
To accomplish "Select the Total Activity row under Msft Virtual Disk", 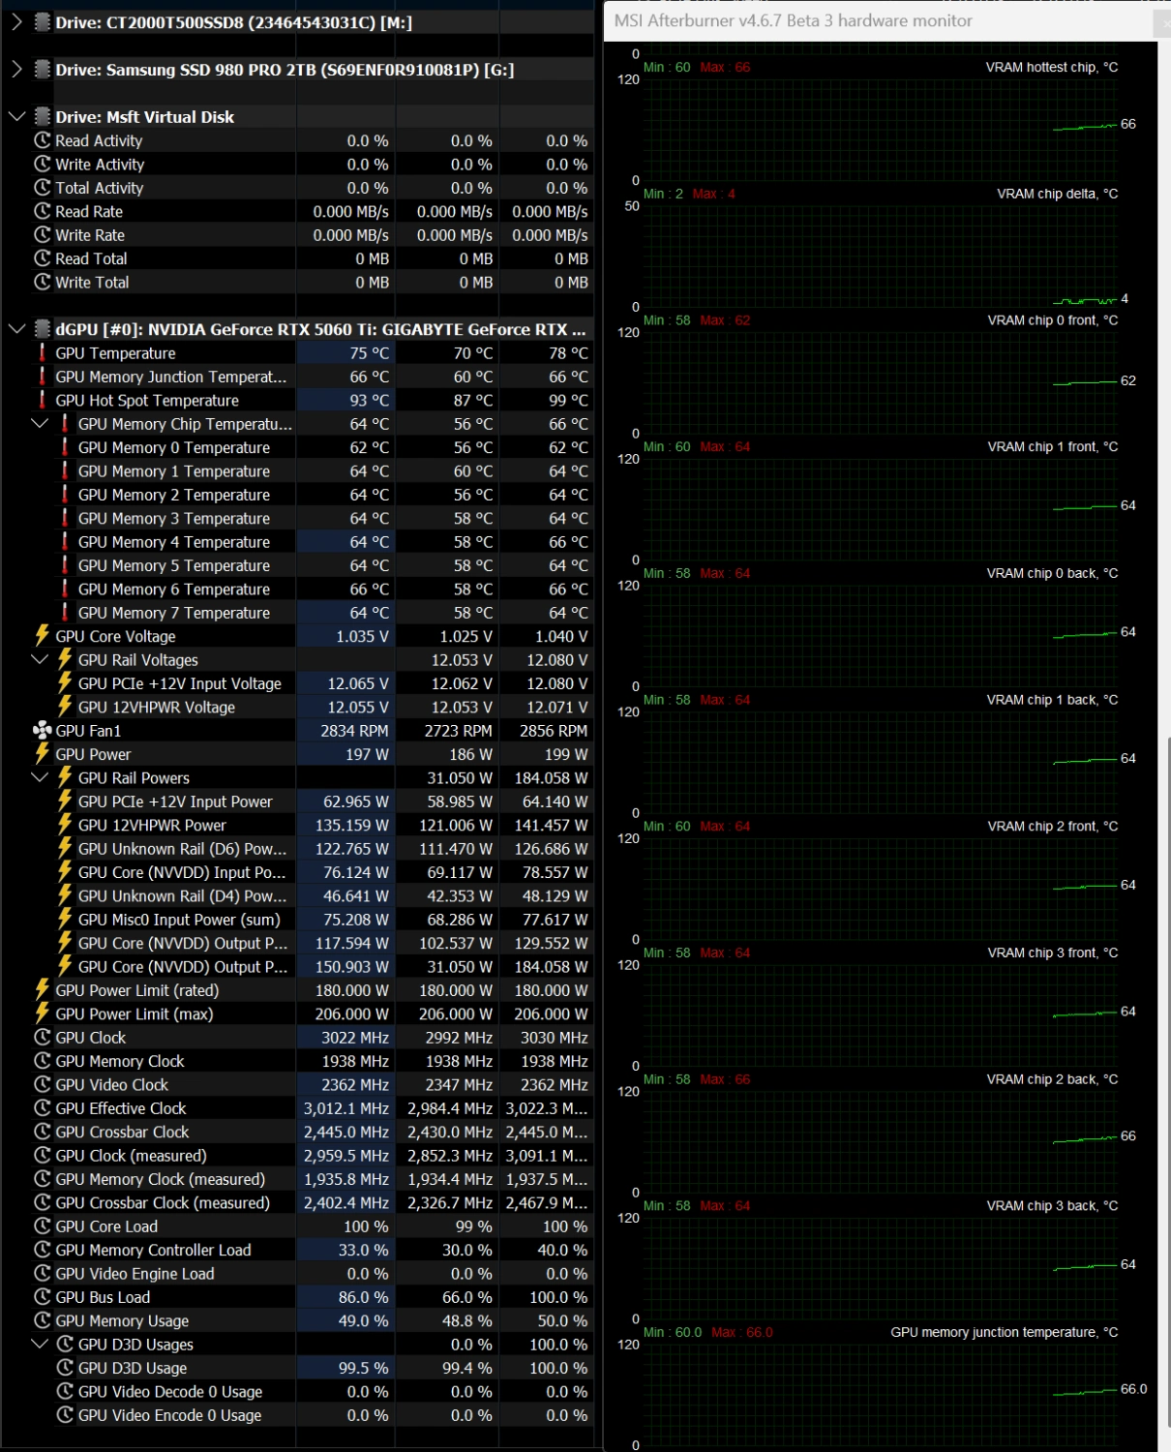I will (x=299, y=188).
